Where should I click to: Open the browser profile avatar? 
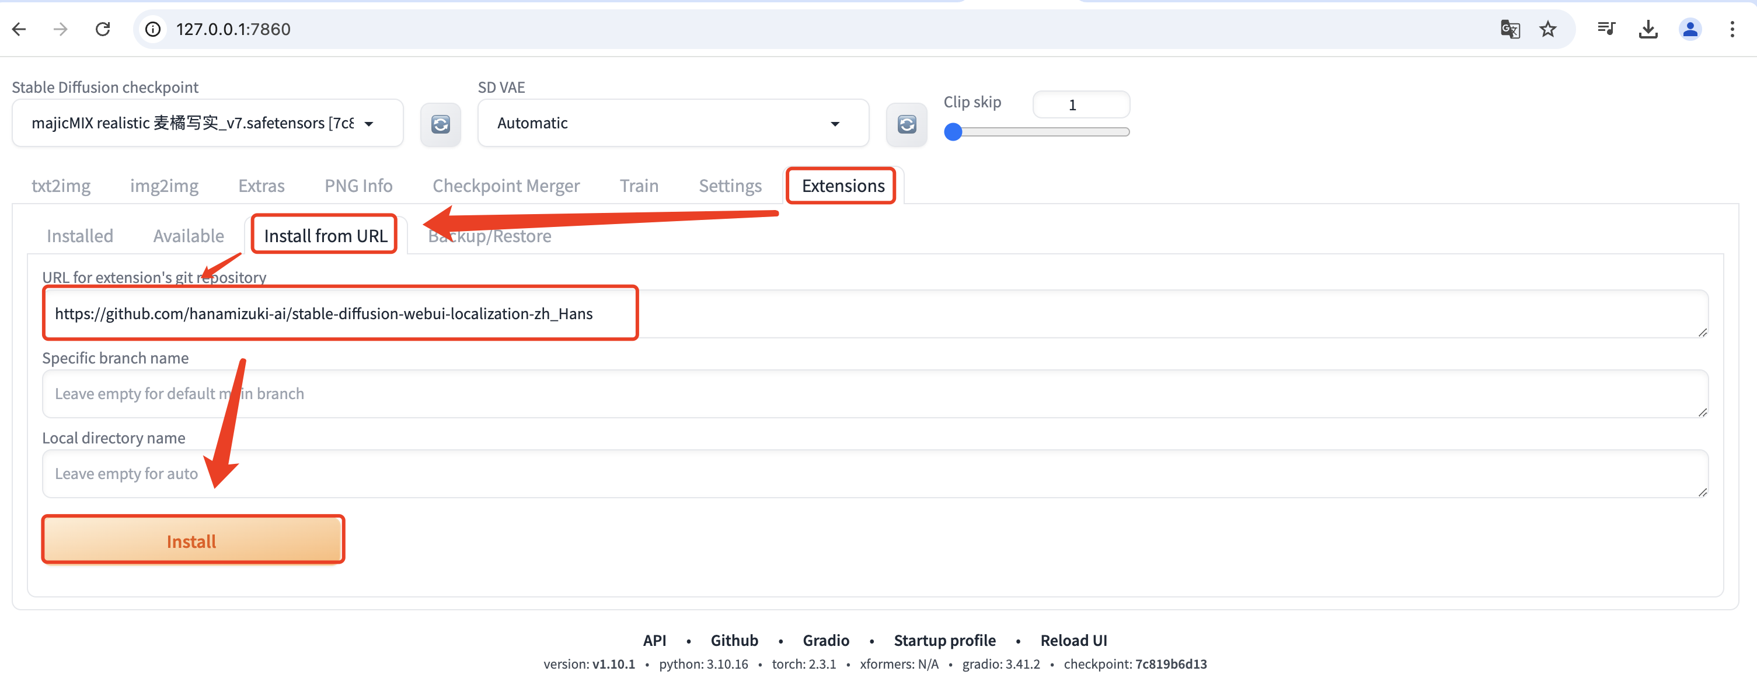pos(1689,29)
